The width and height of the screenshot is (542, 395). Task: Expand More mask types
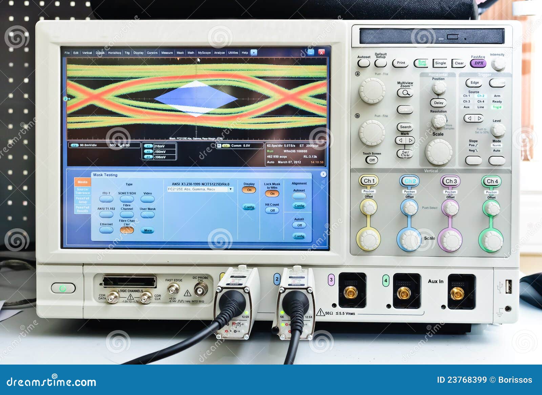click(x=147, y=230)
